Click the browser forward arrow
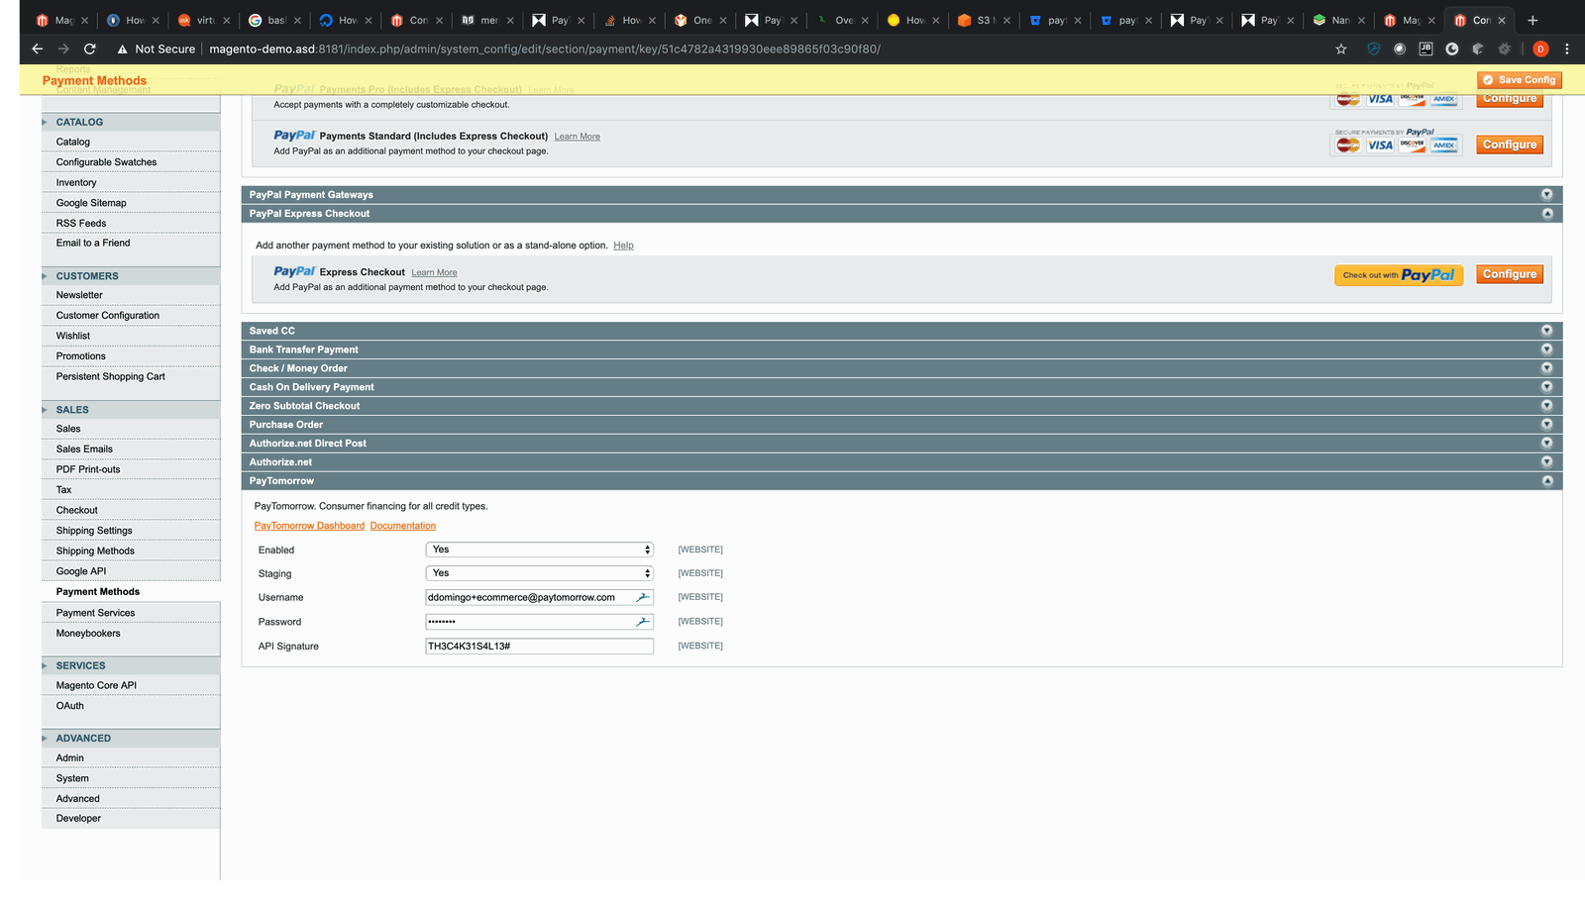The height and width of the screenshot is (903, 1585). pos(63,49)
